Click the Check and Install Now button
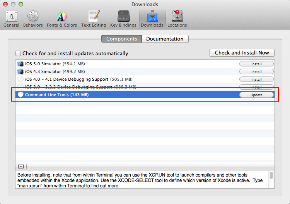Image resolution: width=290 pixels, height=204 pixels. [x=242, y=53]
